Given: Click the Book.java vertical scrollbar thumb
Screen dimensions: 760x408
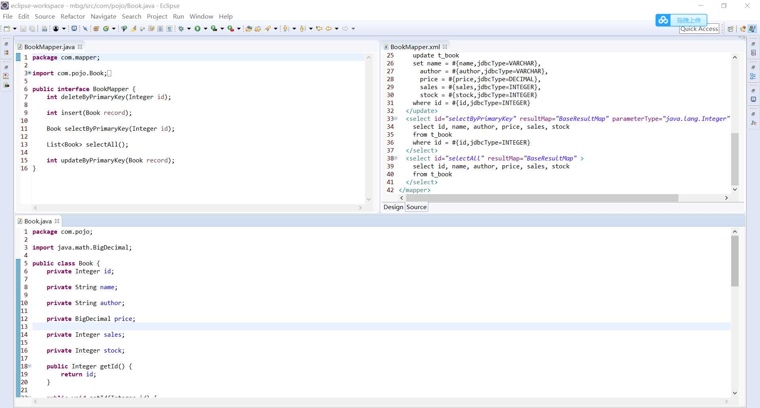Looking at the screenshot, I should click(735, 261).
